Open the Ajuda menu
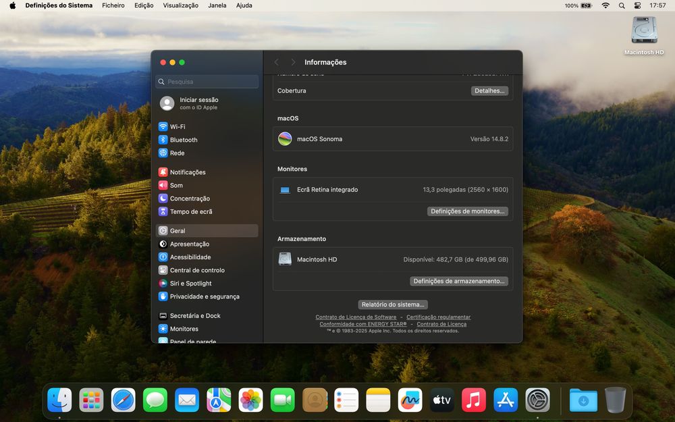Screen dimensions: 675x422 [244, 5]
